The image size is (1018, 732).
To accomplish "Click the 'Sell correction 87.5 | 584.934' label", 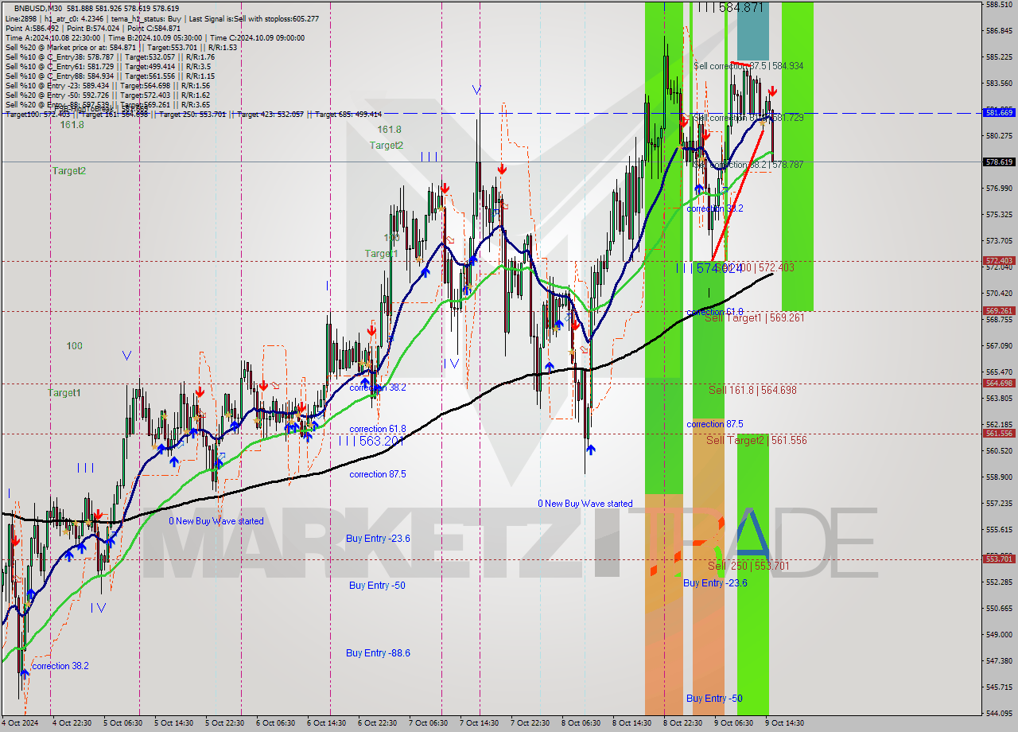I will 748,66.
